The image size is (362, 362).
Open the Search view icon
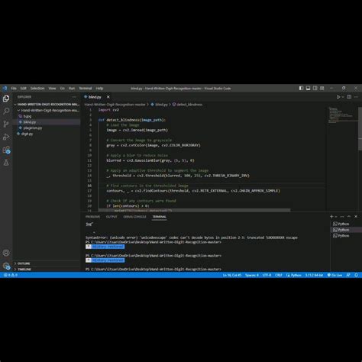pos(6,111)
